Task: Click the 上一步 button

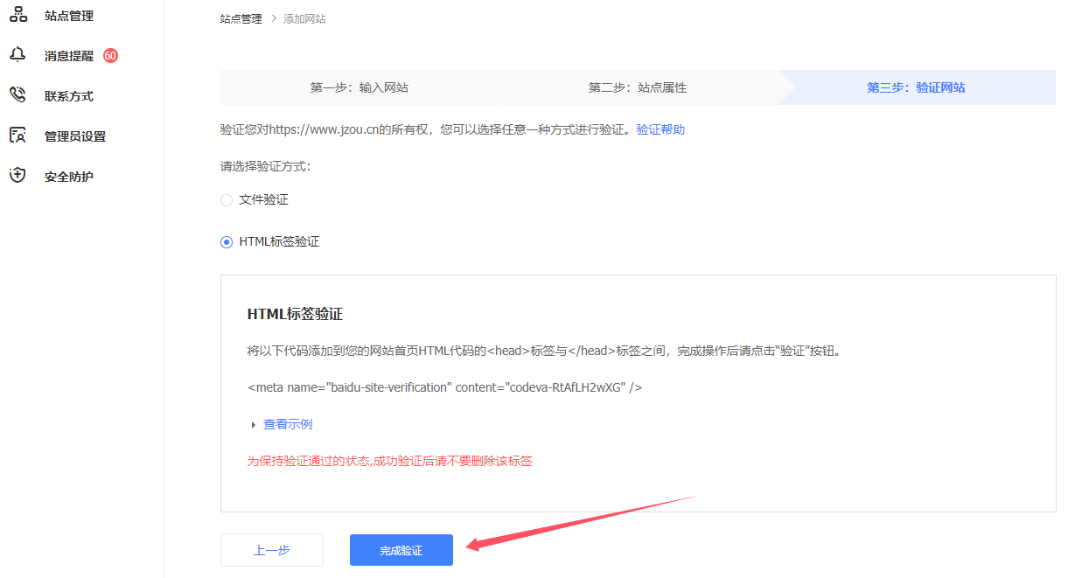Action: coord(272,550)
